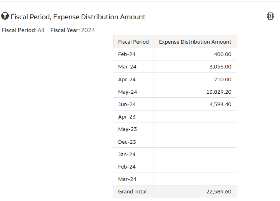Click the Dec-23 fiscal period cell
Image resolution: width=280 pixels, height=201 pixels.
133,142
